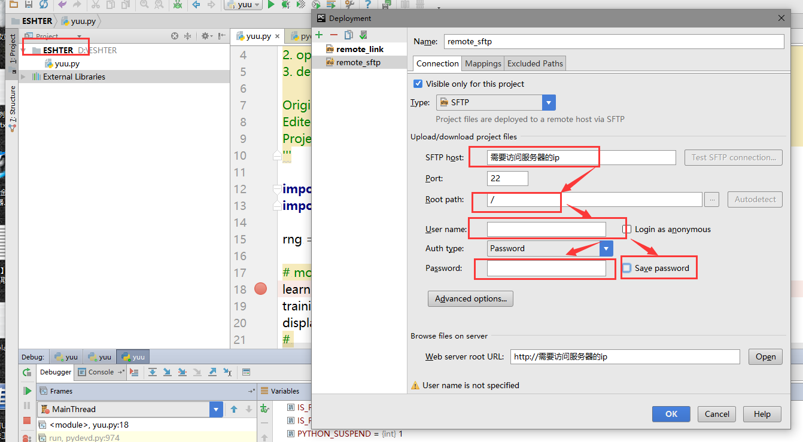Viewport: 803px width, 442px height.
Task: Click the Autodetect root path button
Action: (755, 199)
